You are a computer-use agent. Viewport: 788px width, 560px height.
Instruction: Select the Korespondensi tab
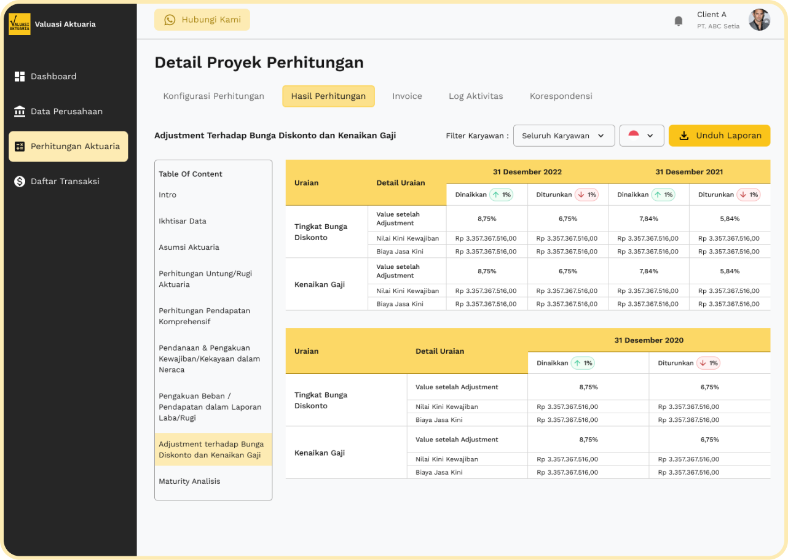(x=561, y=96)
